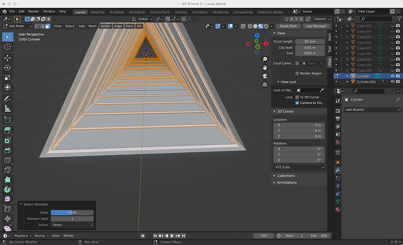The height and width of the screenshot is (245, 403).
Task: Open the Tool properties tab icon
Action: (338, 101)
